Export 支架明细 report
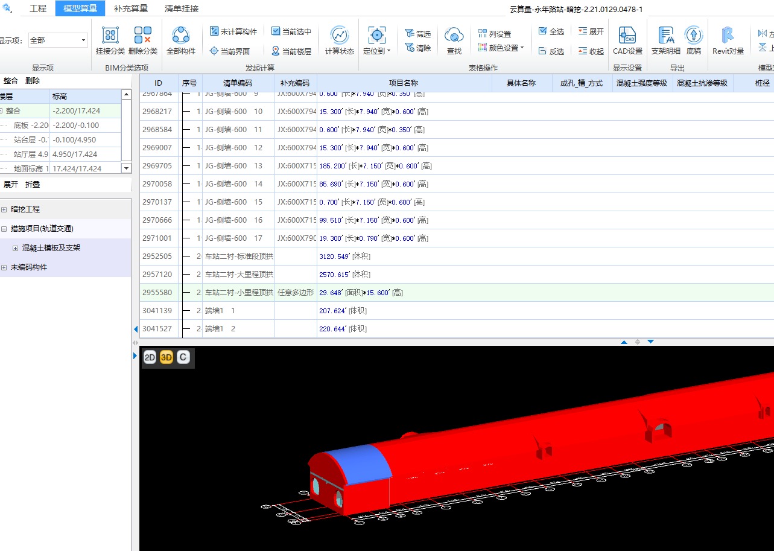This screenshot has width=774, height=551. [665, 35]
